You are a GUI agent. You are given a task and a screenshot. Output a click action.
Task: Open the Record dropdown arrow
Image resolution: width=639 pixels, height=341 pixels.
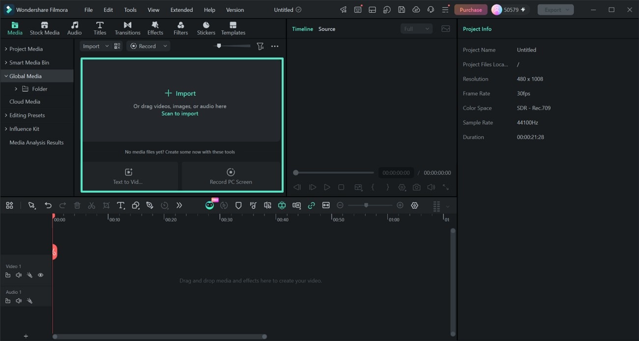[x=165, y=46]
